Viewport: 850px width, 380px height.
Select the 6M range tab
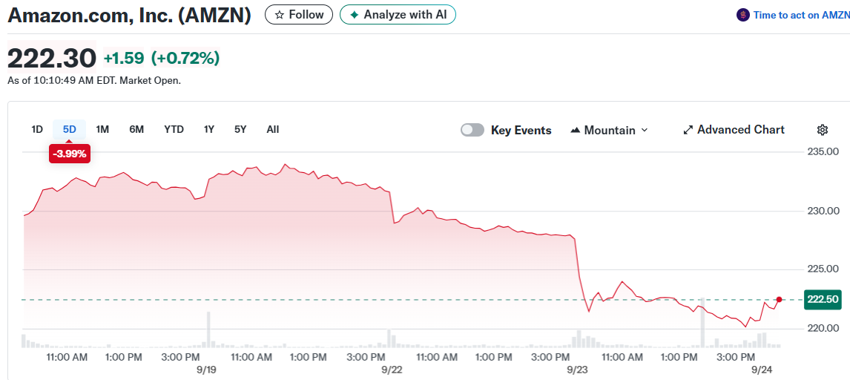pos(136,129)
